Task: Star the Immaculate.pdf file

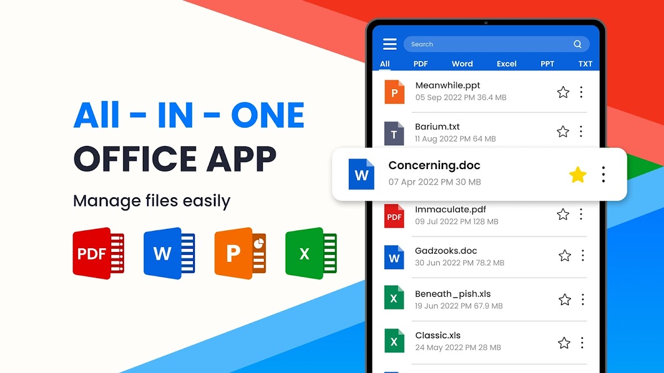Action: (563, 214)
